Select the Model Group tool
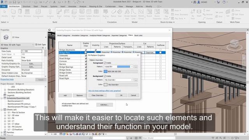This screenshot has height=140, width=249. point(141,14)
